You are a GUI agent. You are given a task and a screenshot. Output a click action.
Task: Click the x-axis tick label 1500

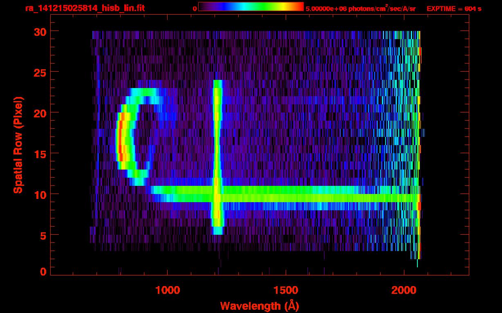click(x=285, y=290)
